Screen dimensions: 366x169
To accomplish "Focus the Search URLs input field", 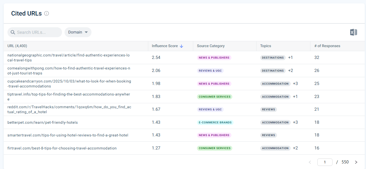I will (35, 32).
